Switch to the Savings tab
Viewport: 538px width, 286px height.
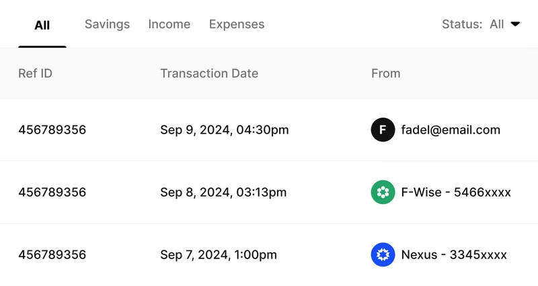pos(107,24)
